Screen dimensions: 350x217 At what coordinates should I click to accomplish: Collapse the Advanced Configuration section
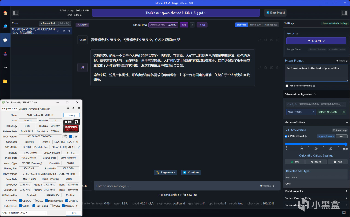(x=300, y=94)
